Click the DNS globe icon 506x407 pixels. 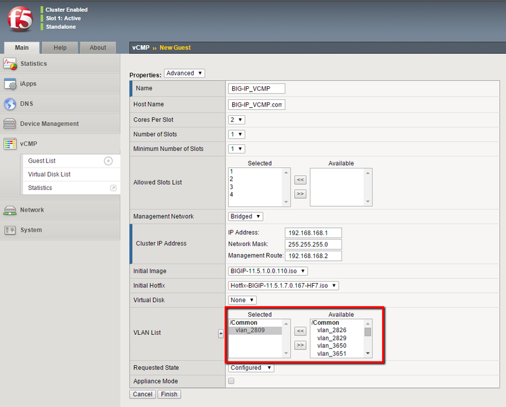click(x=9, y=104)
